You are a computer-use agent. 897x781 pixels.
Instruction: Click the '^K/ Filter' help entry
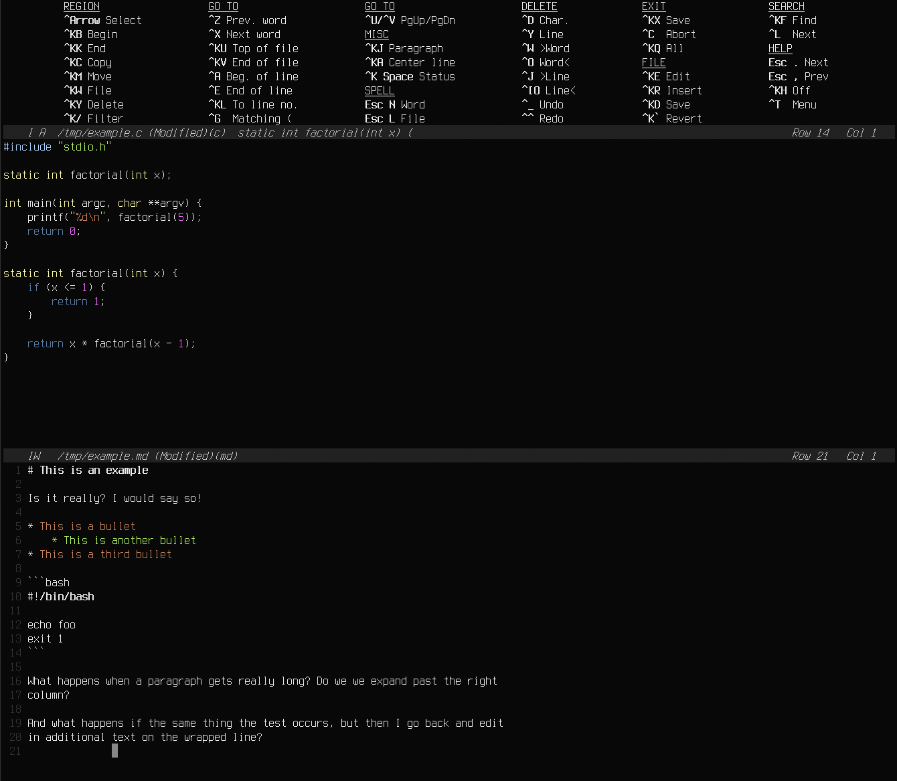click(x=94, y=118)
